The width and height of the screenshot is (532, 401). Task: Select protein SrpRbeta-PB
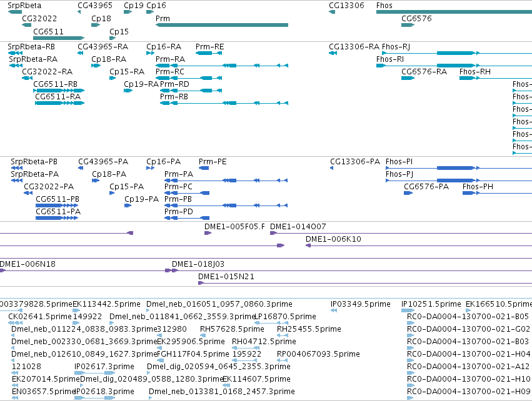34,162
